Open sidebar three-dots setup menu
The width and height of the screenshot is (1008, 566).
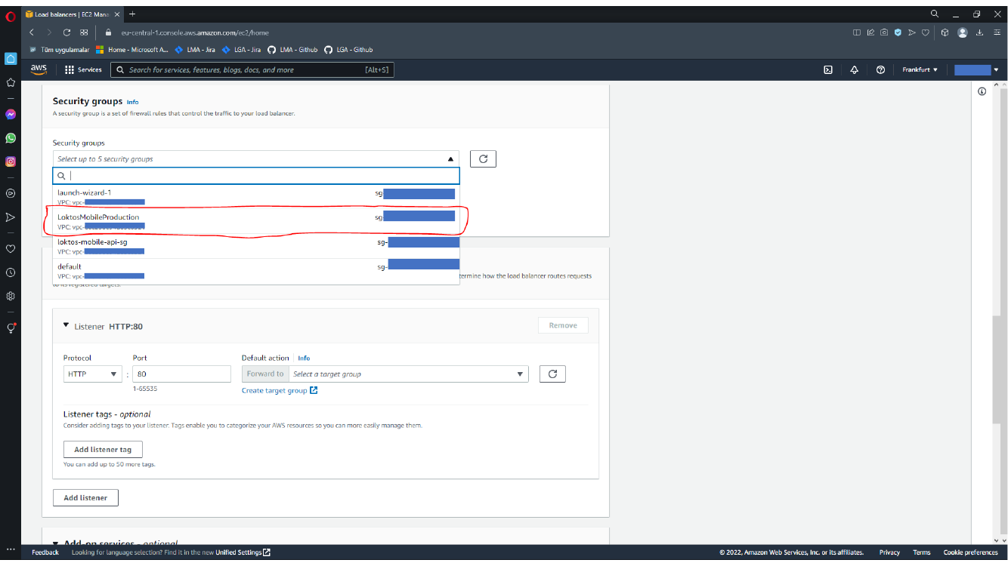click(x=11, y=549)
